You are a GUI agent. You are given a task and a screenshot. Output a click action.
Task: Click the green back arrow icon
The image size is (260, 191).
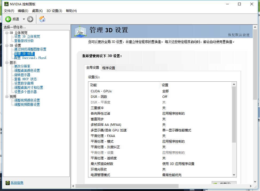point(8,19)
